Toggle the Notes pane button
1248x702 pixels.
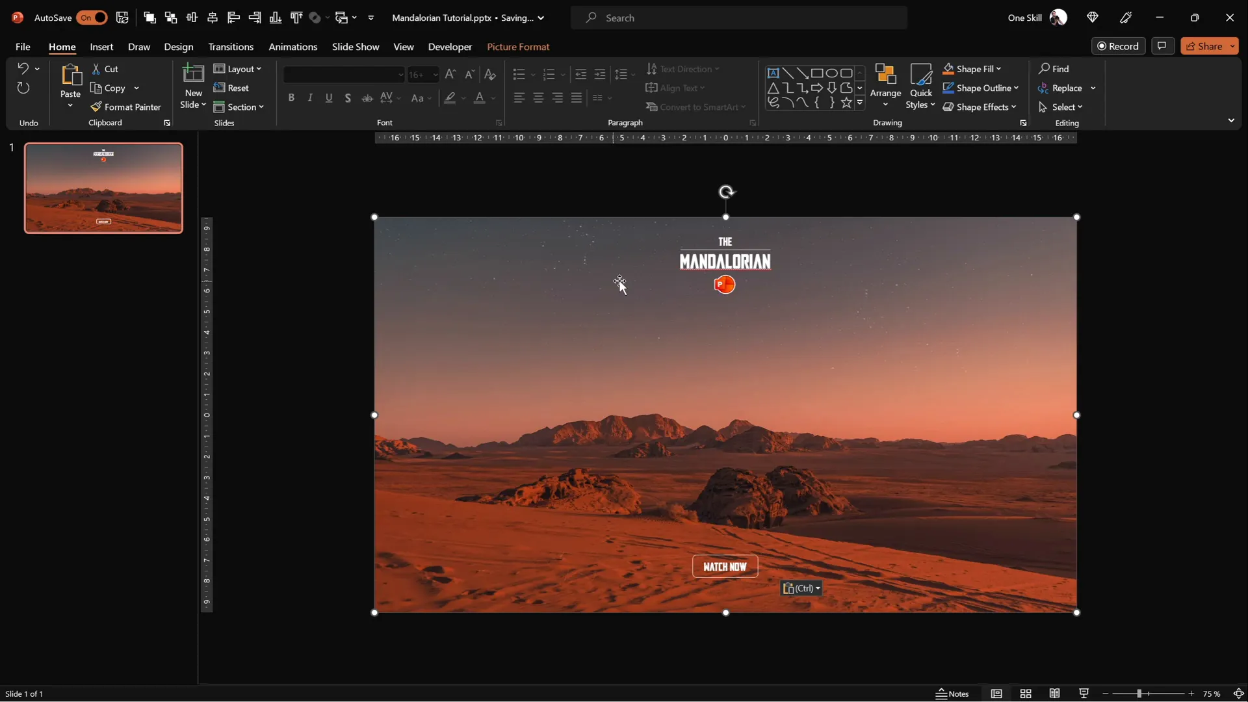click(952, 694)
